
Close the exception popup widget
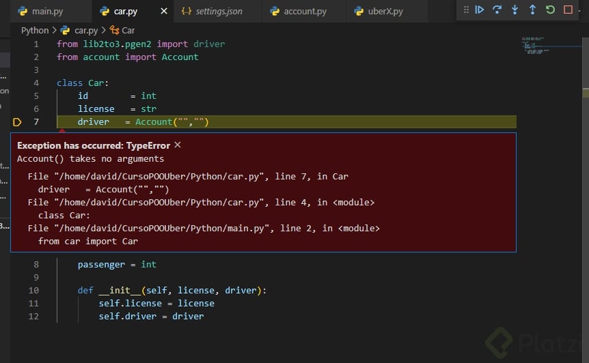(x=178, y=145)
